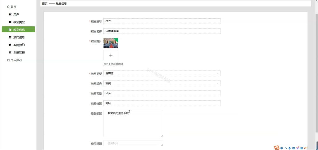Click the grid icon beside 预约信息
The width and height of the screenshot is (318, 150).
click(10, 37)
